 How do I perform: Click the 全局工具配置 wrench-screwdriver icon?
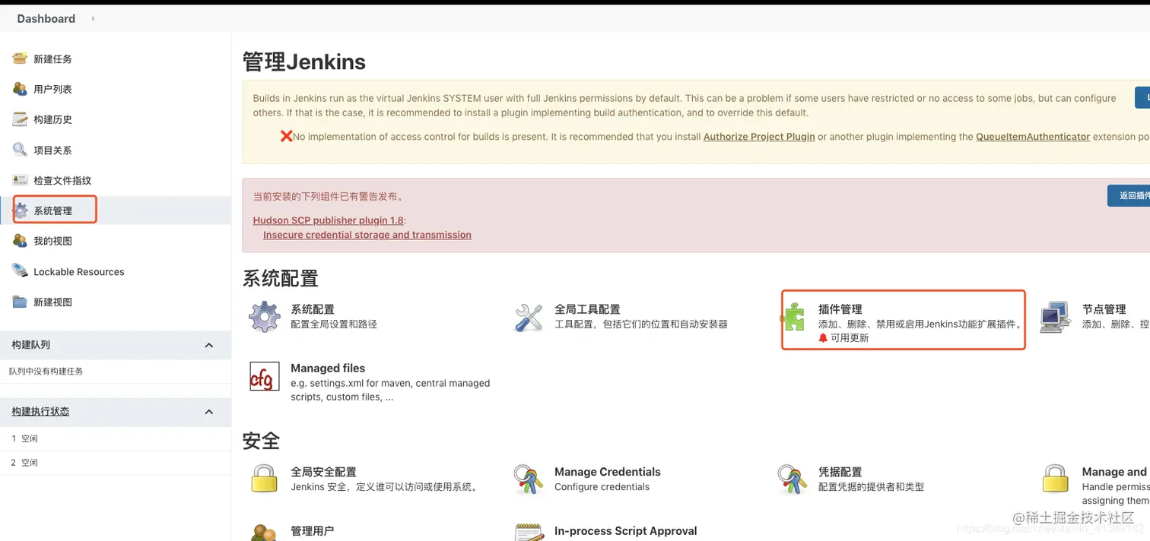pos(528,317)
